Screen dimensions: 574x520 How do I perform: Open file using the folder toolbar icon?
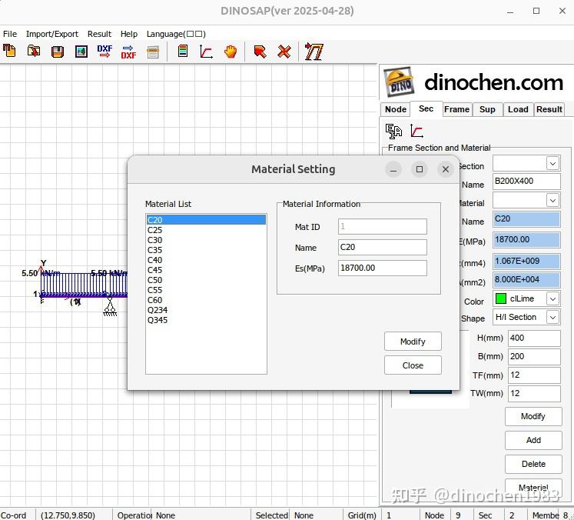pos(33,52)
